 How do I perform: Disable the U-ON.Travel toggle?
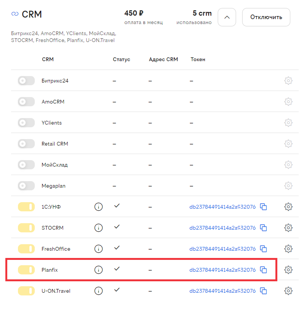(26, 291)
